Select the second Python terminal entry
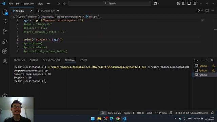Screen dimensions: 217x122 click(204, 70)
